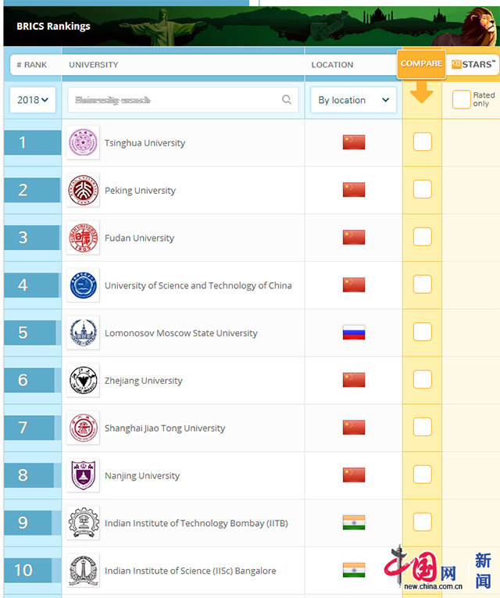500x598 pixels.
Task: Select the Compare column tab
Action: pyautogui.click(x=421, y=64)
